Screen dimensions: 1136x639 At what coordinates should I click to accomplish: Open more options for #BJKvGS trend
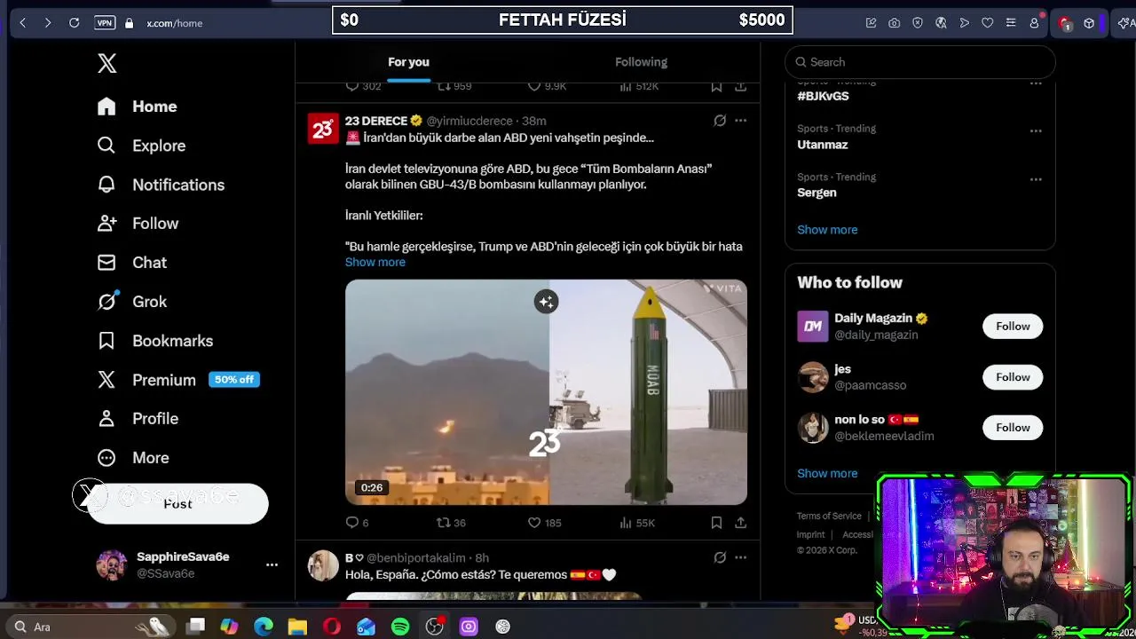pyautogui.click(x=1036, y=83)
